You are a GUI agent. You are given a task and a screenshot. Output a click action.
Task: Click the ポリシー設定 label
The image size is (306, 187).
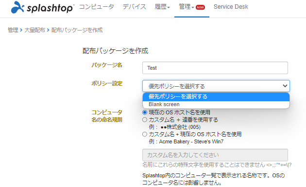107,83
